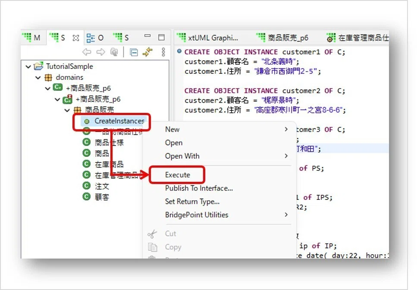The height and width of the screenshot is (290, 417).
Task: Expand the arrow next to New
Action: [x=286, y=129]
